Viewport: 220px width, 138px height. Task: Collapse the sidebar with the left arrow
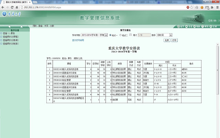click(9, 27)
